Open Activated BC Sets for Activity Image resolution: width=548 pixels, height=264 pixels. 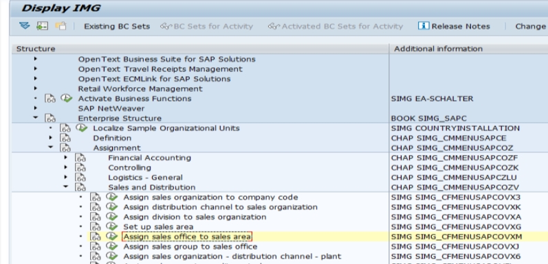click(x=336, y=27)
